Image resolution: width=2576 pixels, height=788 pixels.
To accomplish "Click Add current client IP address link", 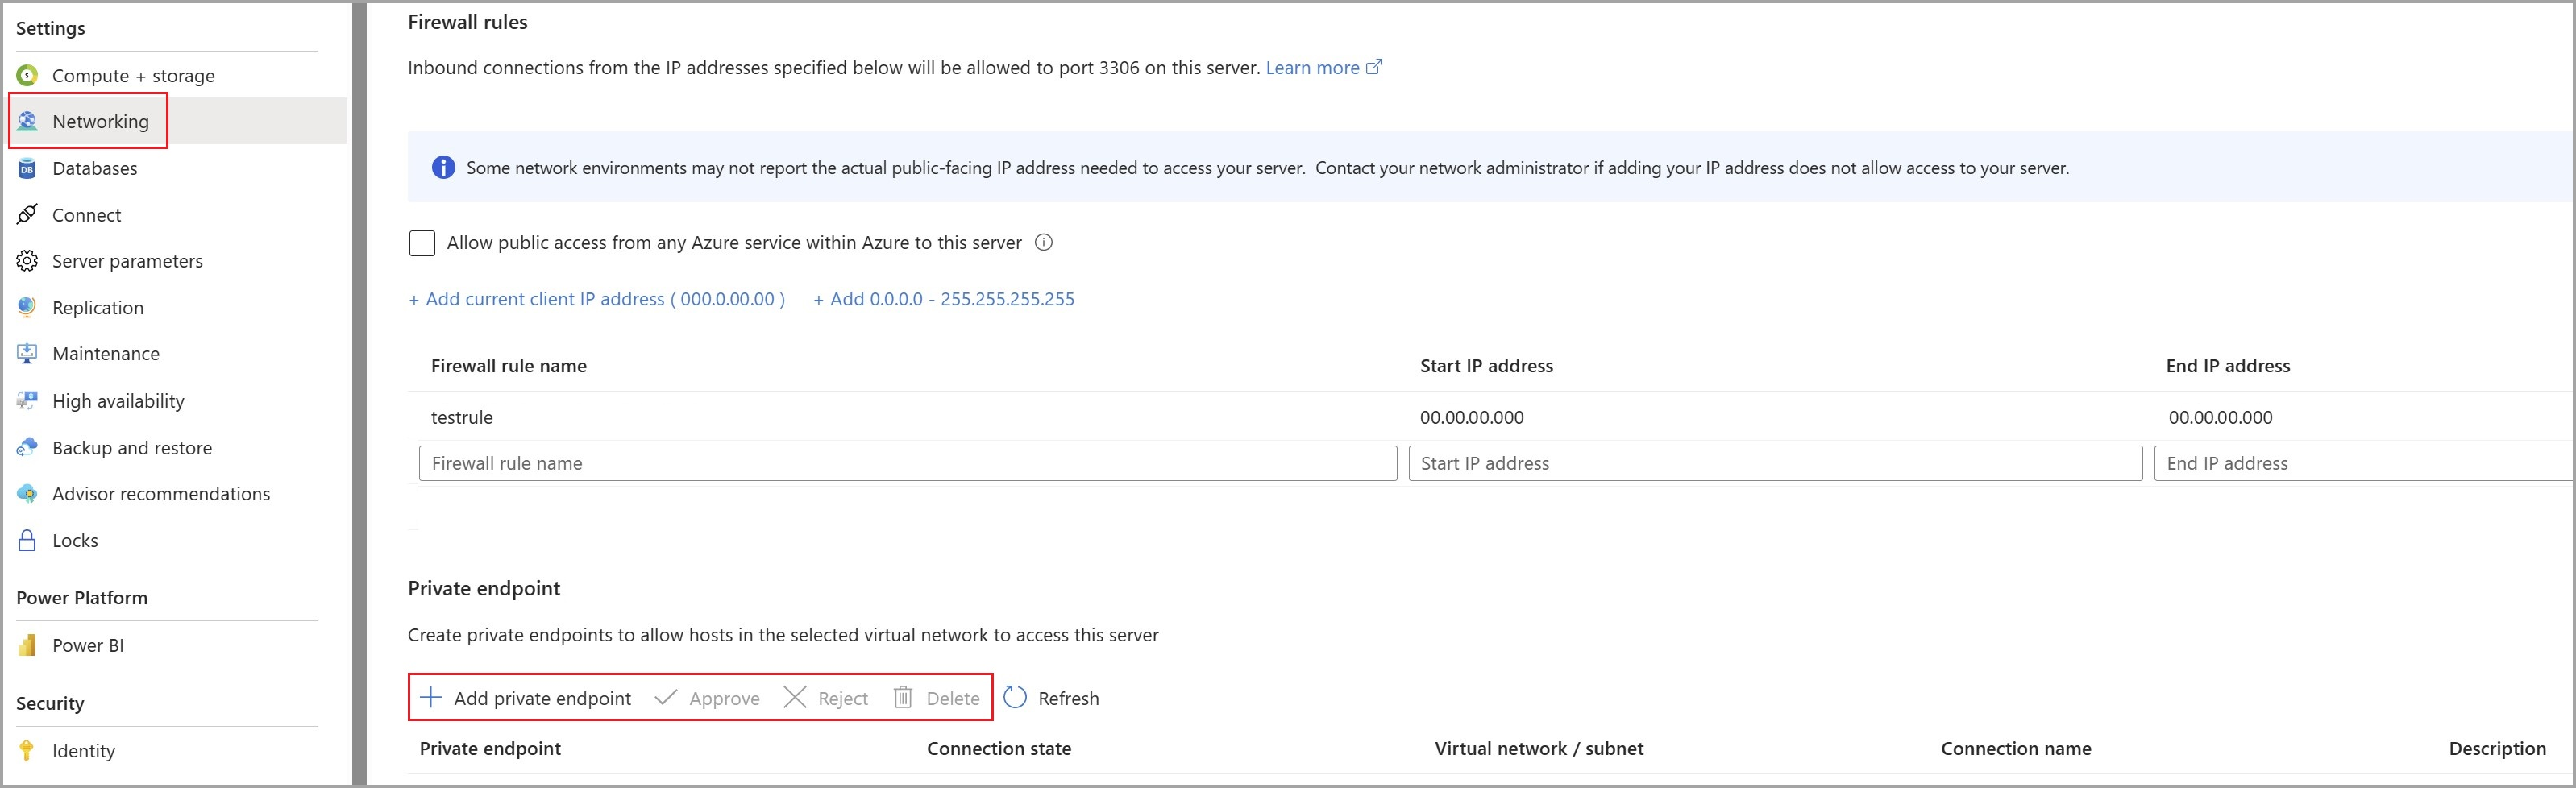I will 597,299.
